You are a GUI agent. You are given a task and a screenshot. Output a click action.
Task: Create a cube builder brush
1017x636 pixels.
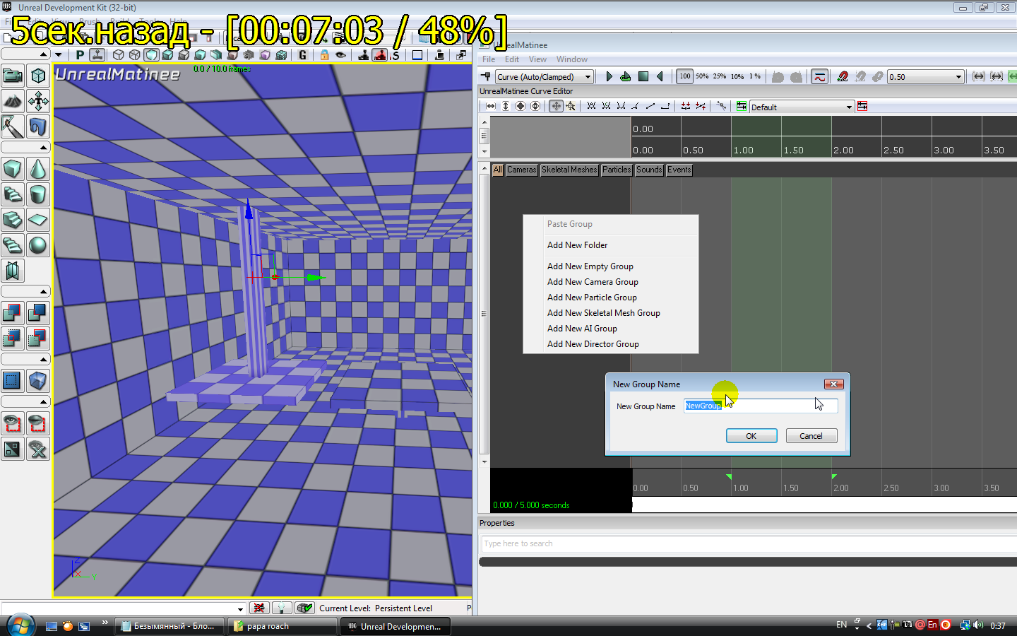(13, 169)
